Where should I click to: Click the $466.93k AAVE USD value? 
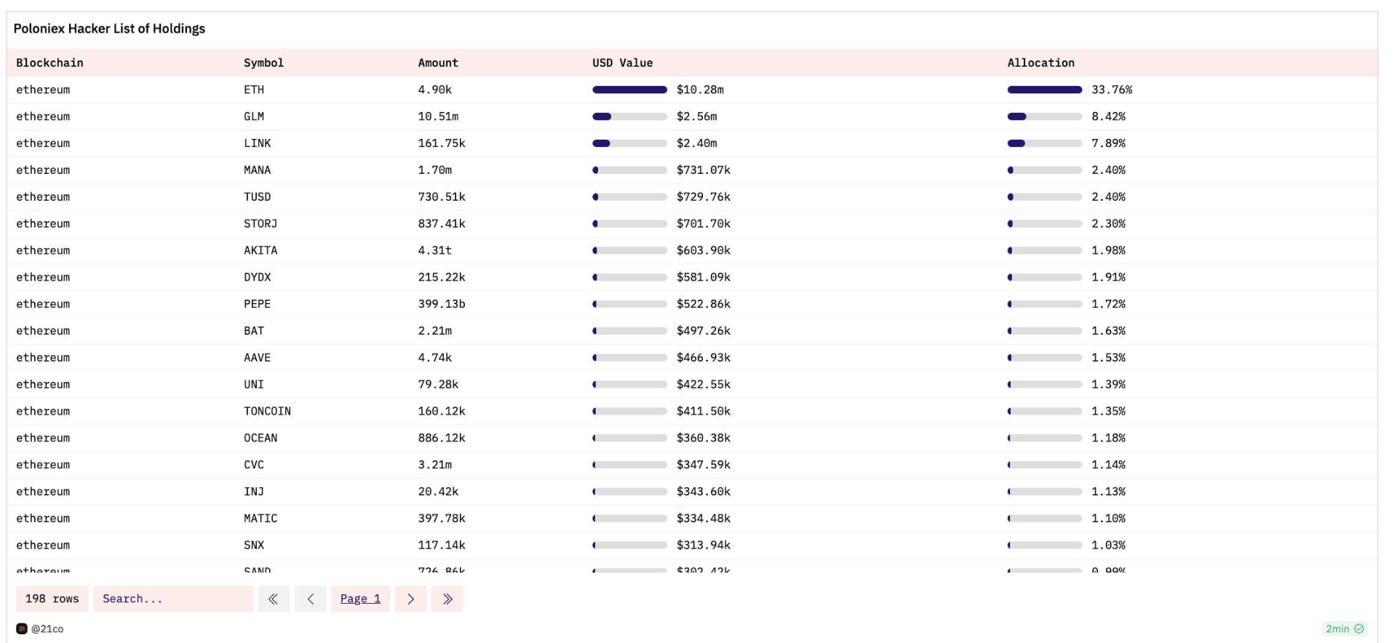pos(703,358)
